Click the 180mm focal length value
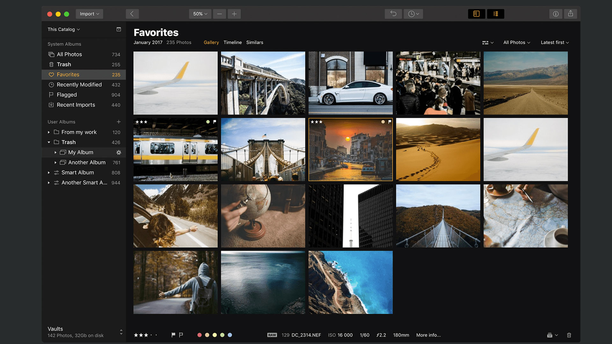 [x=401, y=335]
